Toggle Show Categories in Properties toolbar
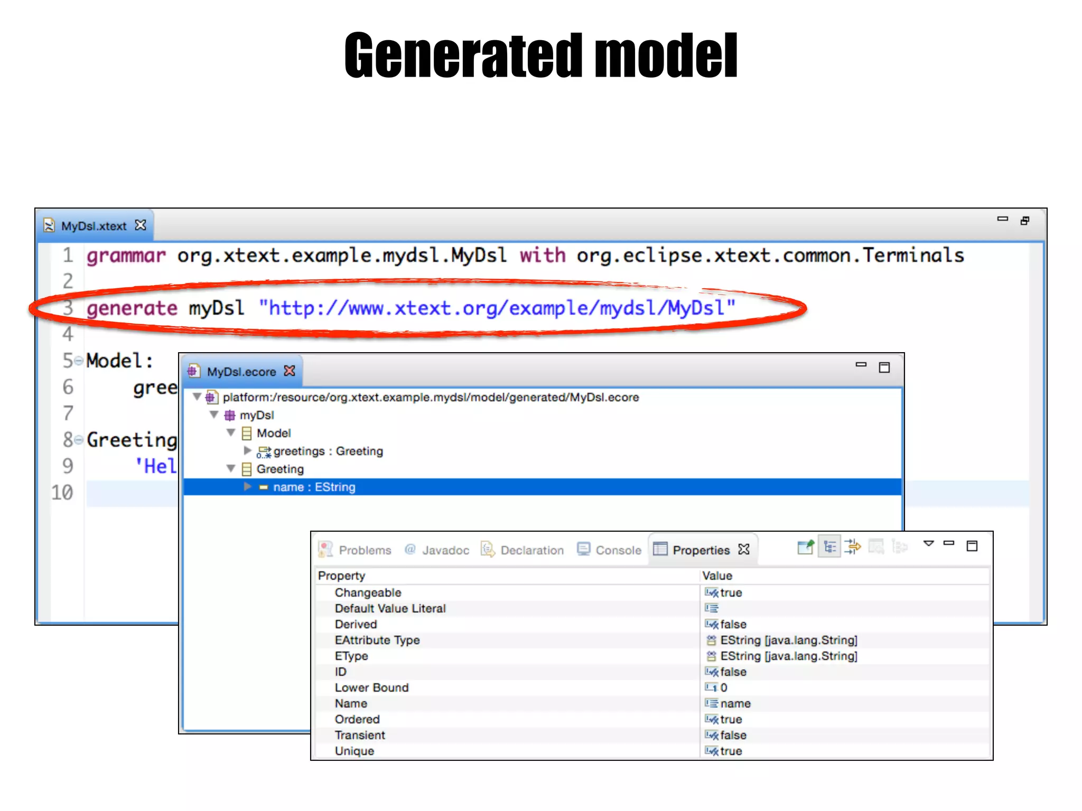Viewport: 1082px width, 811px height. pyautogui.click(x=829, y=547)
